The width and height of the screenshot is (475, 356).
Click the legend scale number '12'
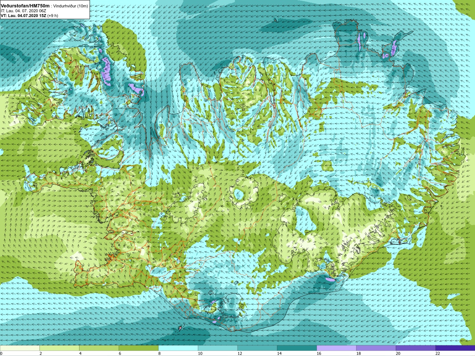pos(240,353)
